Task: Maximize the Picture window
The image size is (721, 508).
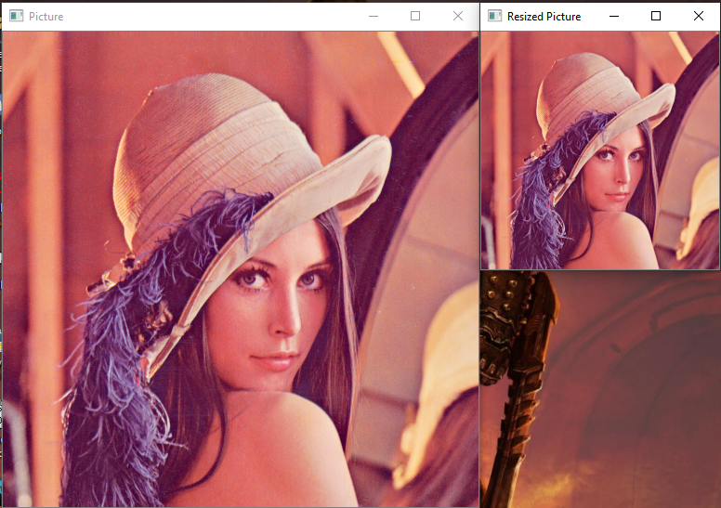Action: click(x=415, y=16)
